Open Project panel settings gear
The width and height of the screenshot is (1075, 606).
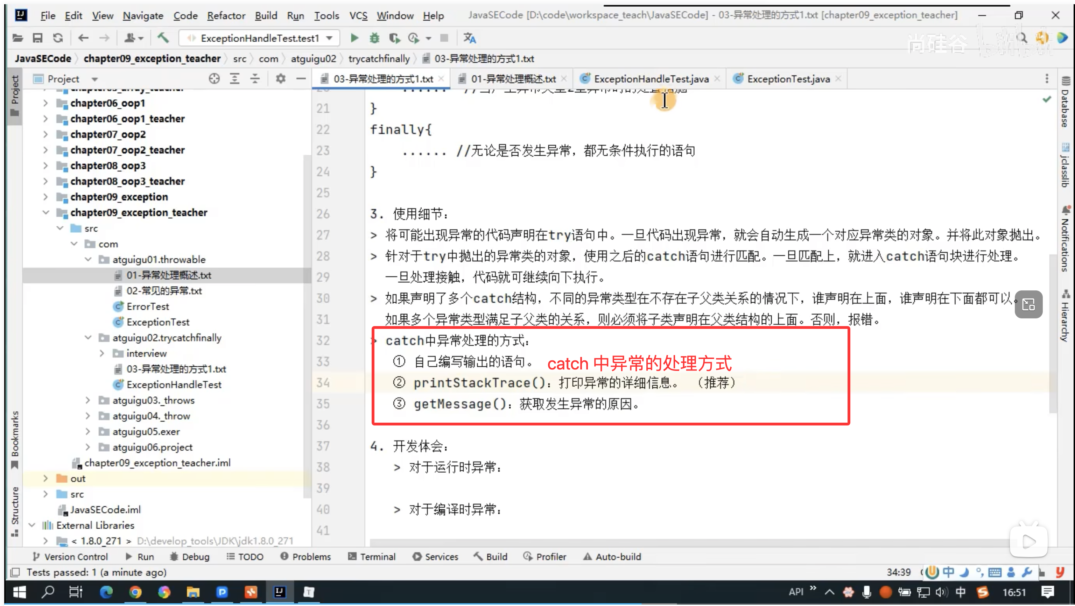tap(280, 78)
